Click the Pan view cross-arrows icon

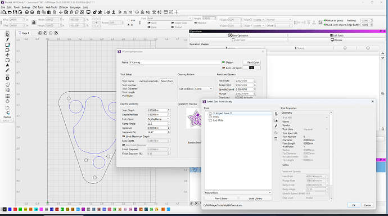pyautogui.click(x=61, y=12)
